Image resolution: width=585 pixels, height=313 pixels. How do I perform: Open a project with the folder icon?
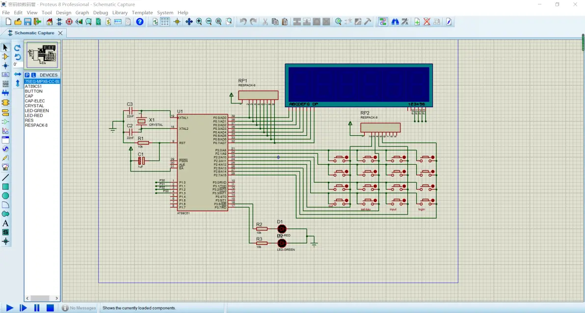18,22
